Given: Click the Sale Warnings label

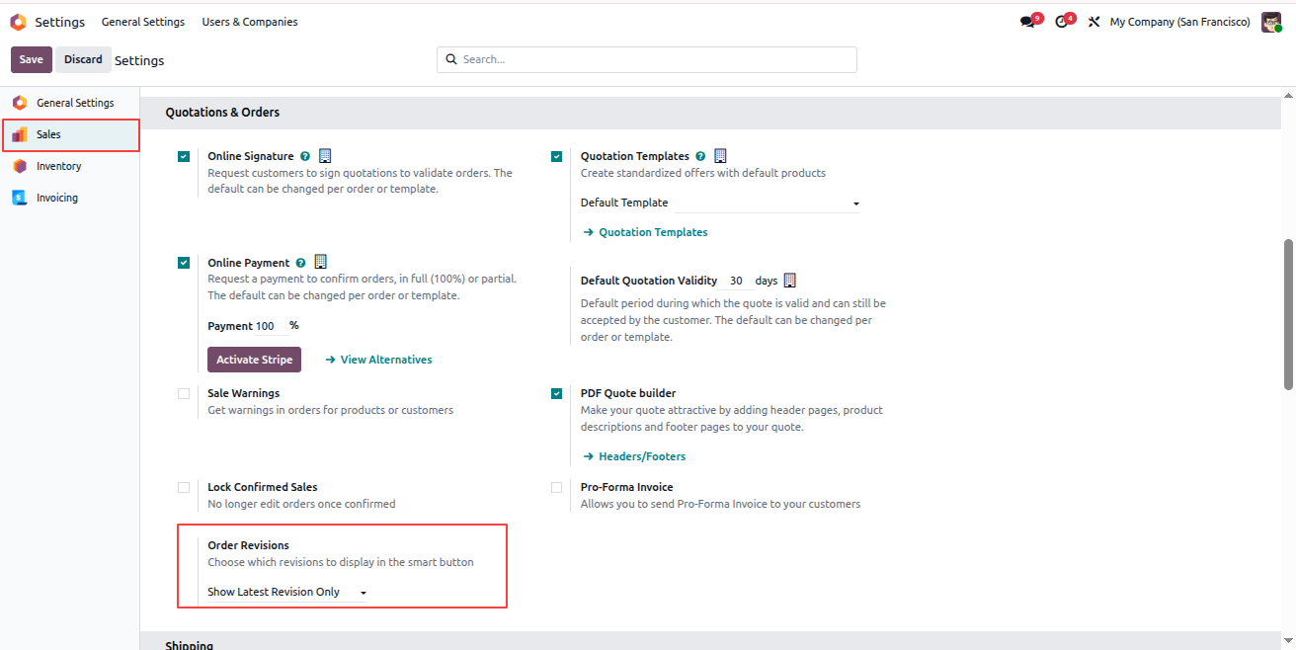Looking at the screenshot, I should coord(243,393).
